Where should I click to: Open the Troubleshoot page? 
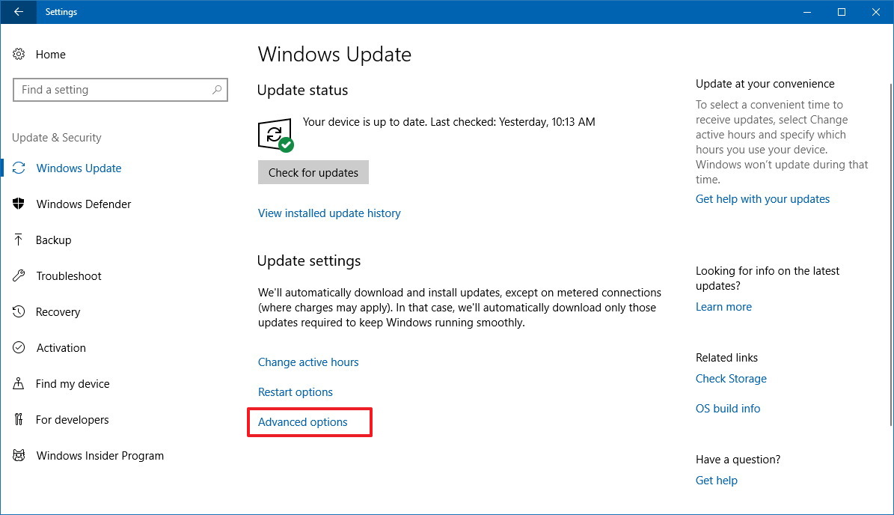[68, 275]
